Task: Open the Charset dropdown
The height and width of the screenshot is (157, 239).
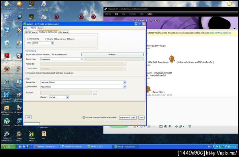Action: [x=68, y=97]
